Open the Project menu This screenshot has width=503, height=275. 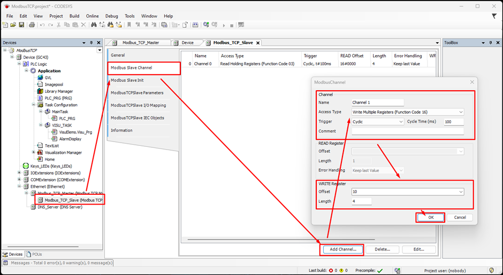(x=56, y=16)
